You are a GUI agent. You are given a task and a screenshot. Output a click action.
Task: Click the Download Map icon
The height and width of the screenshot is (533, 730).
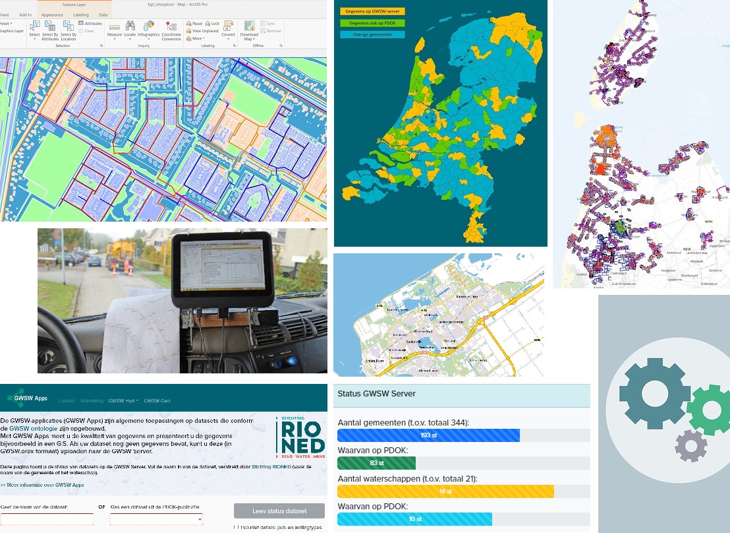tap(249, 31)
